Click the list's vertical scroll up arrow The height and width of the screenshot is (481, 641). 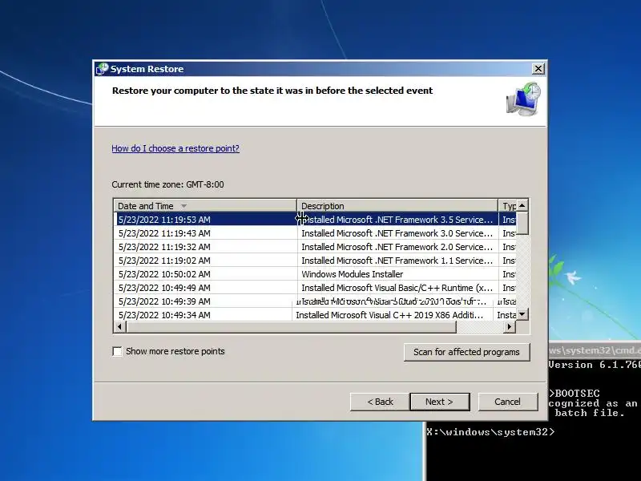click(x=522, y=205)
